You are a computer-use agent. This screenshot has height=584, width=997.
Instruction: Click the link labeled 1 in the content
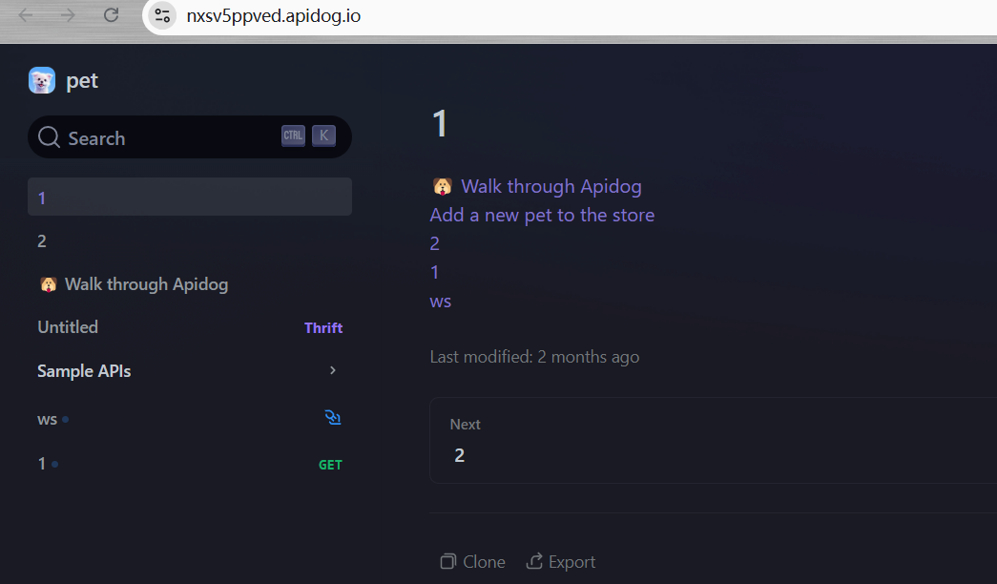pyautogui.click(x=435, y=272)
